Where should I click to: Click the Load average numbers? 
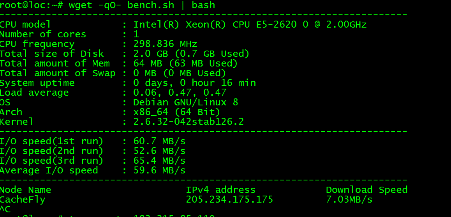pos(180,93)
